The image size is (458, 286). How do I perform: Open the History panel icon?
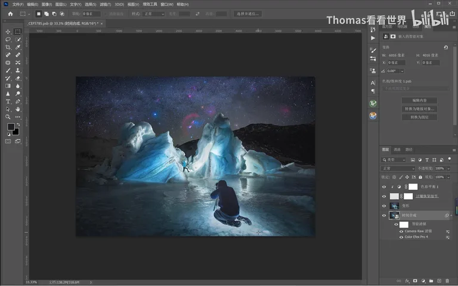coord(373,29)
